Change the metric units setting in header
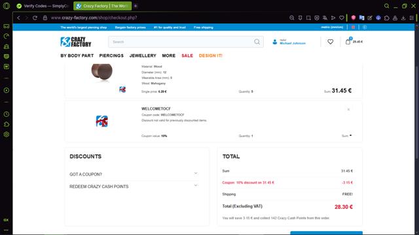419x235 pixels. (x=332, y=27)
